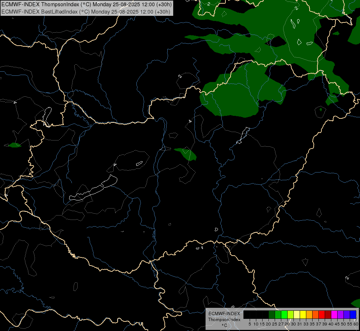360x331 pixels.
Task: Select the bright green 27–29 legend swatch
Action: [x=284, y=314]
